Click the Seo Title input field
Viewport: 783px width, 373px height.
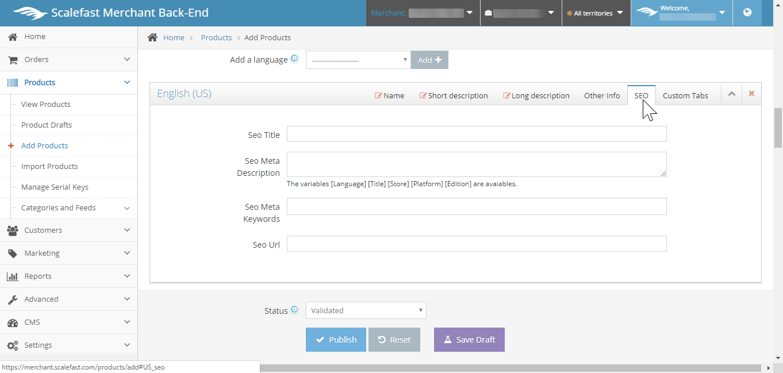point(477,134)
